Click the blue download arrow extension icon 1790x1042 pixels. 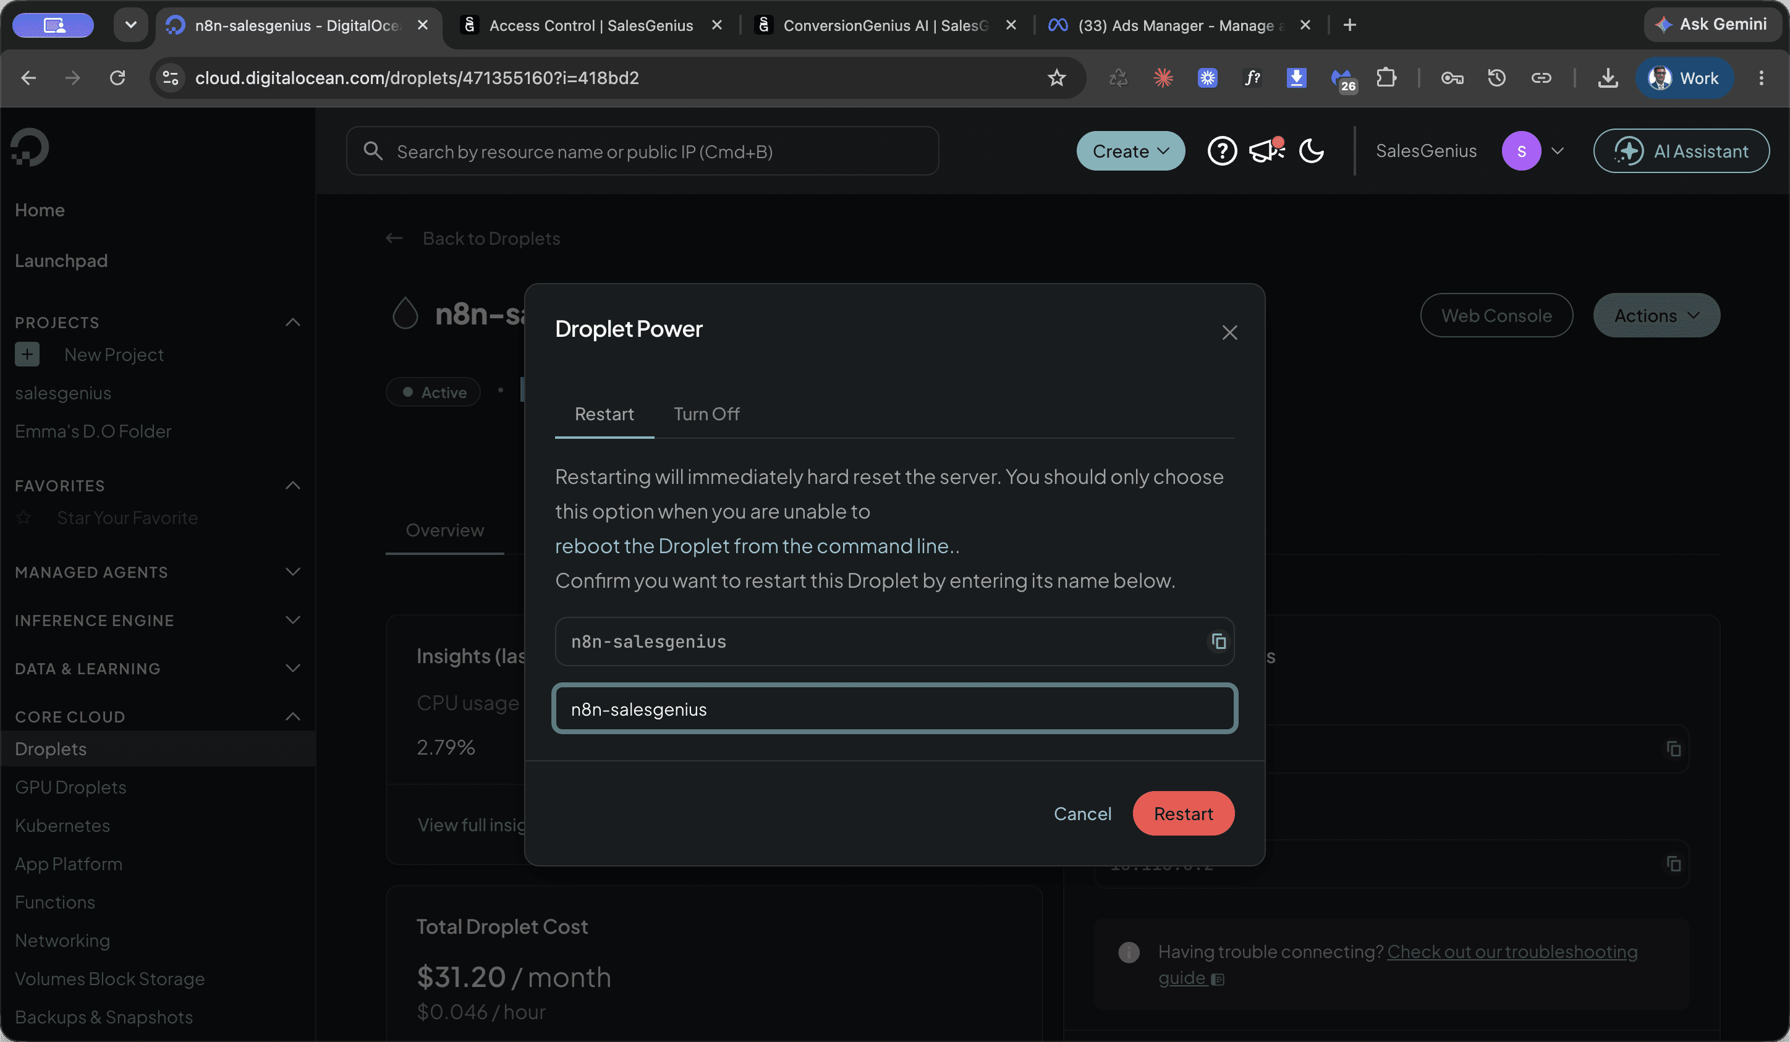(x=1296, y=77)
